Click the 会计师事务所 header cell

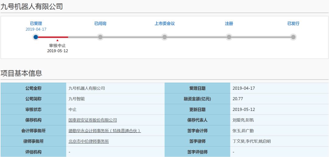click(34, 131)
